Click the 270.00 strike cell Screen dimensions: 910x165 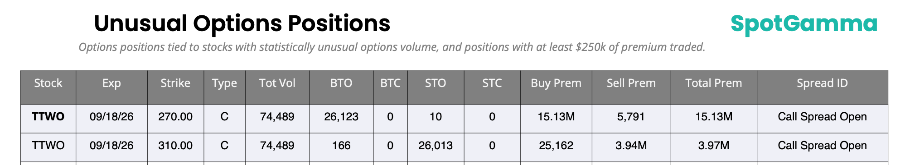pos(175,117)
